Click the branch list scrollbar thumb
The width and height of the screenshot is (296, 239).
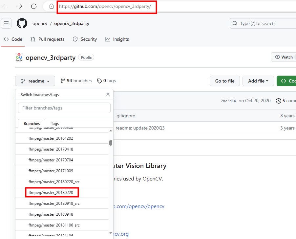[x=111, y=143]
